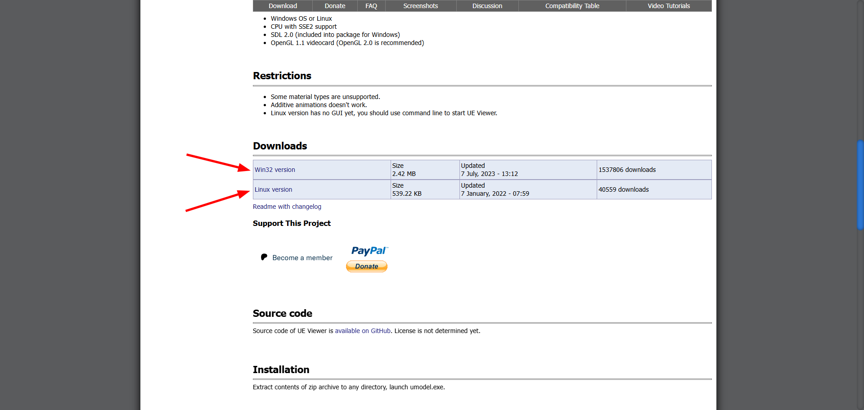Click the 1537806 downloads table cell
Image resolution: width=864 pixels, height=410 pixels.
coord(653,170)
